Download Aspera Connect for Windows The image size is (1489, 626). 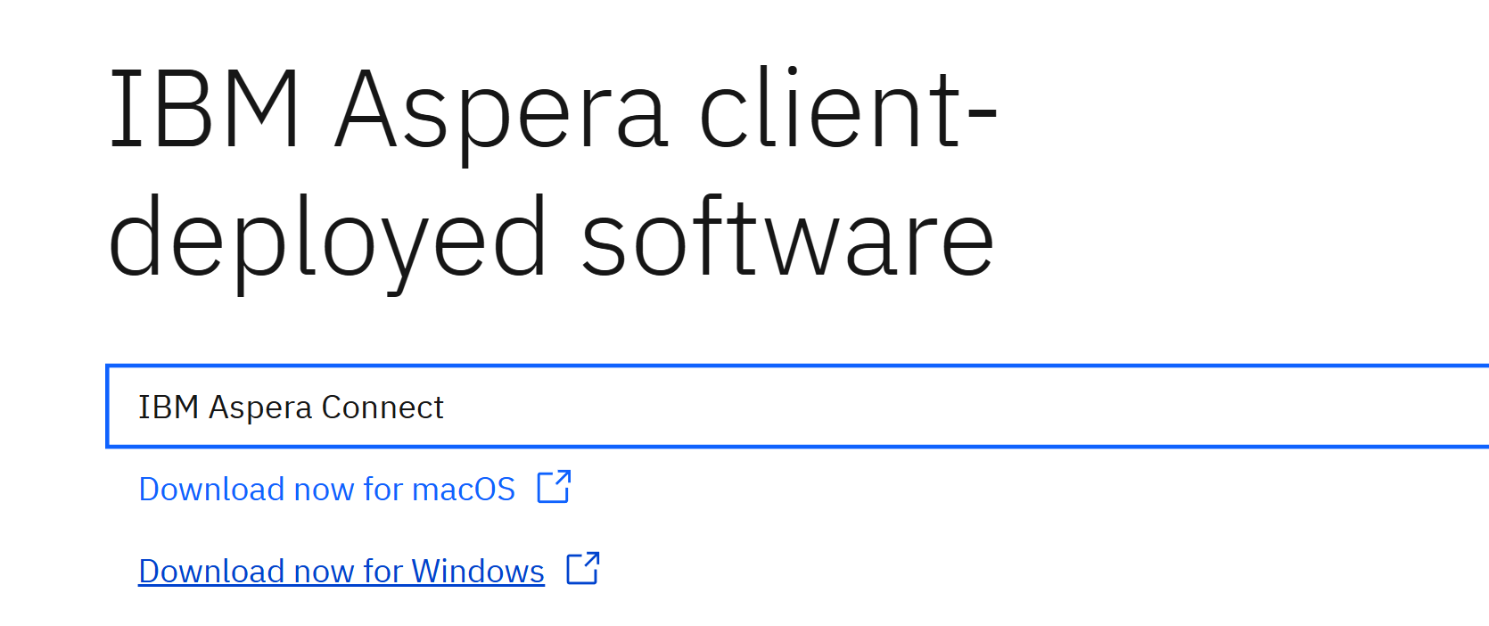tap(341, 572)
